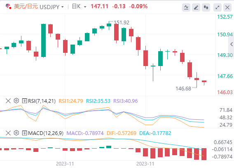Image resolution: width=234 pixels, height=168 pixels.
Task: Open RSI indicator settings hexagon icon
Action: [16, 101]
